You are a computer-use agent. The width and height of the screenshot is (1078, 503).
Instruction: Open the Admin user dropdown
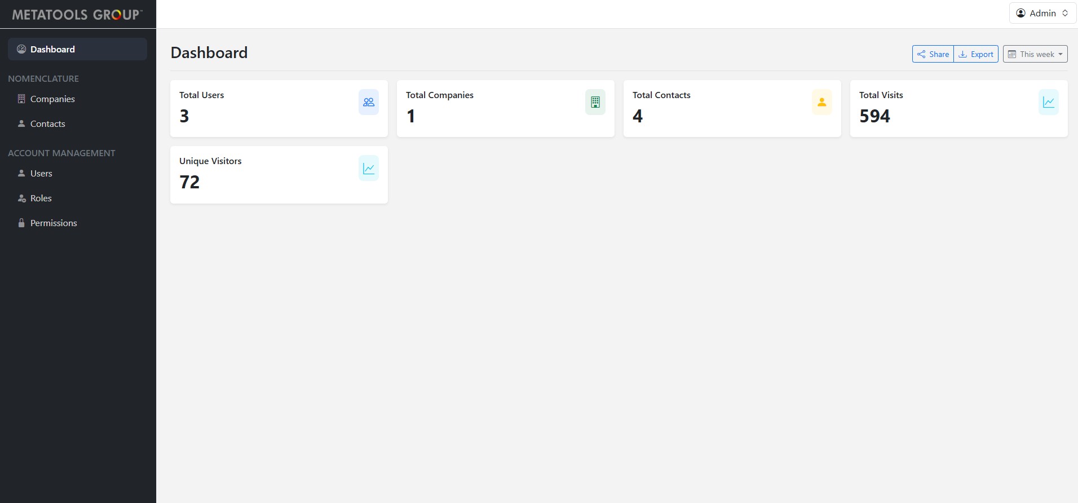(x=1042, y=13)
